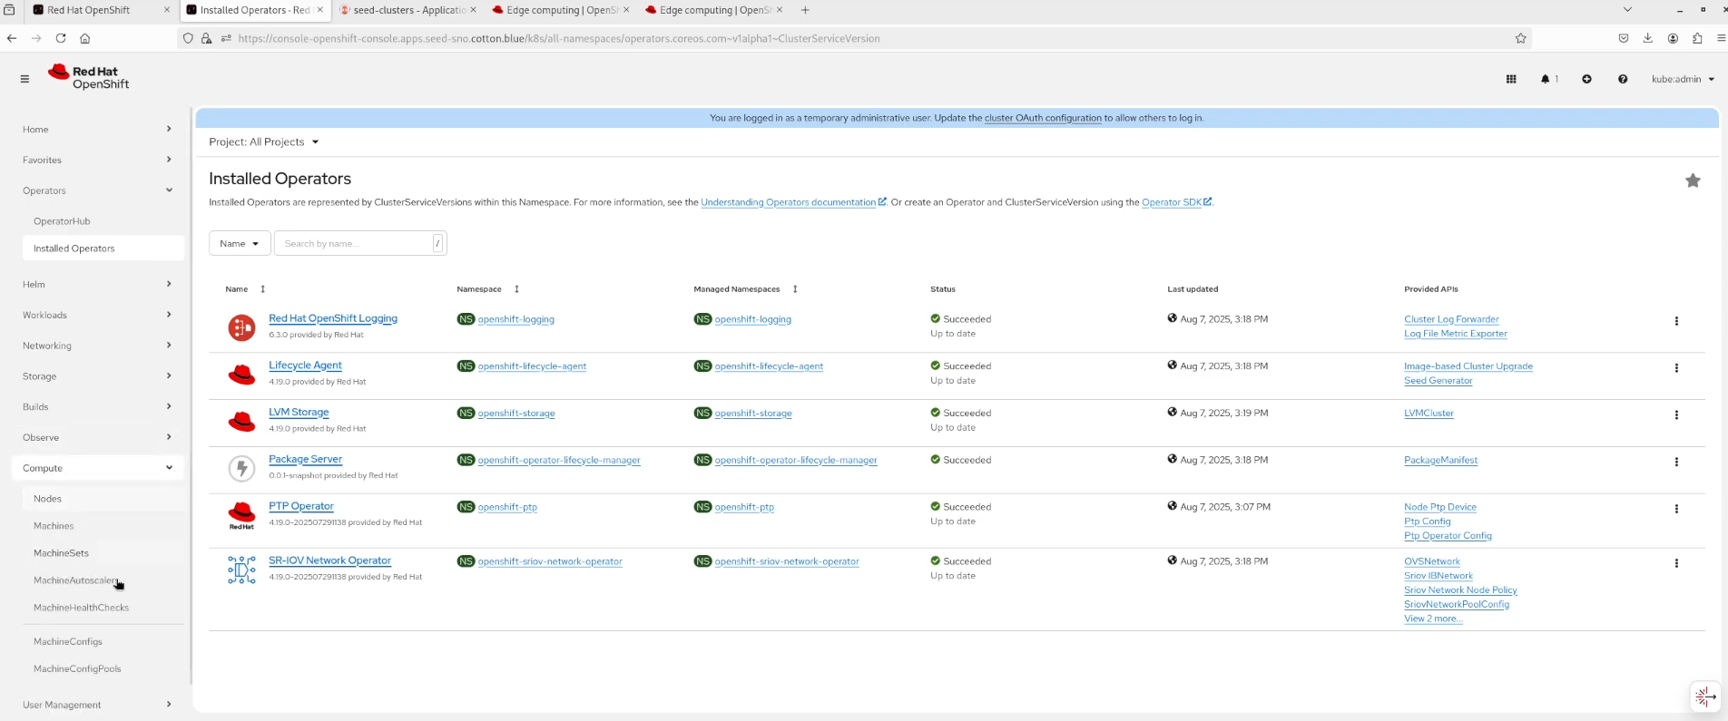Viewport: 1728px width, 721px height.
Task: Open the Lifecycle Agent operator link
Action: pos(305,365)
